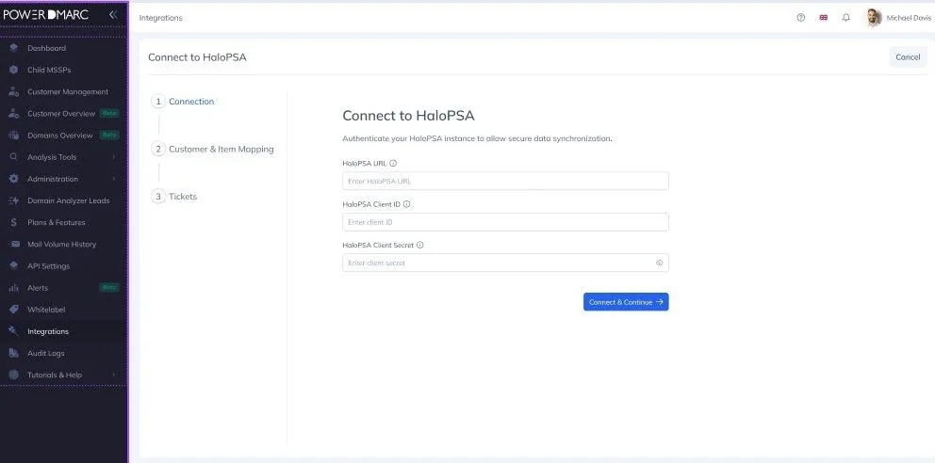The width and height of the screenshot is (935, 463).
Task: Click the HaloPSA Client ID info icon
Action: [x=406, y=204]
